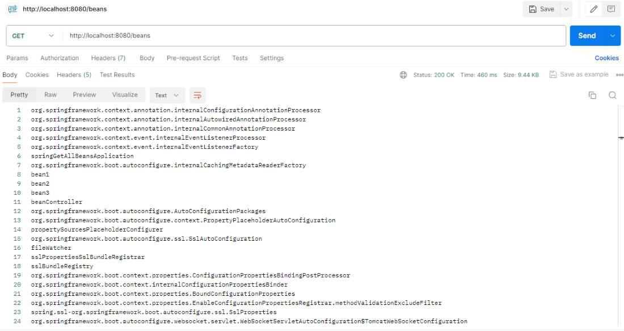Expand the Save button dropdown arrow
Image resolution: width=624 pixels, height=331 pixels.
click(x=566, y=9)
